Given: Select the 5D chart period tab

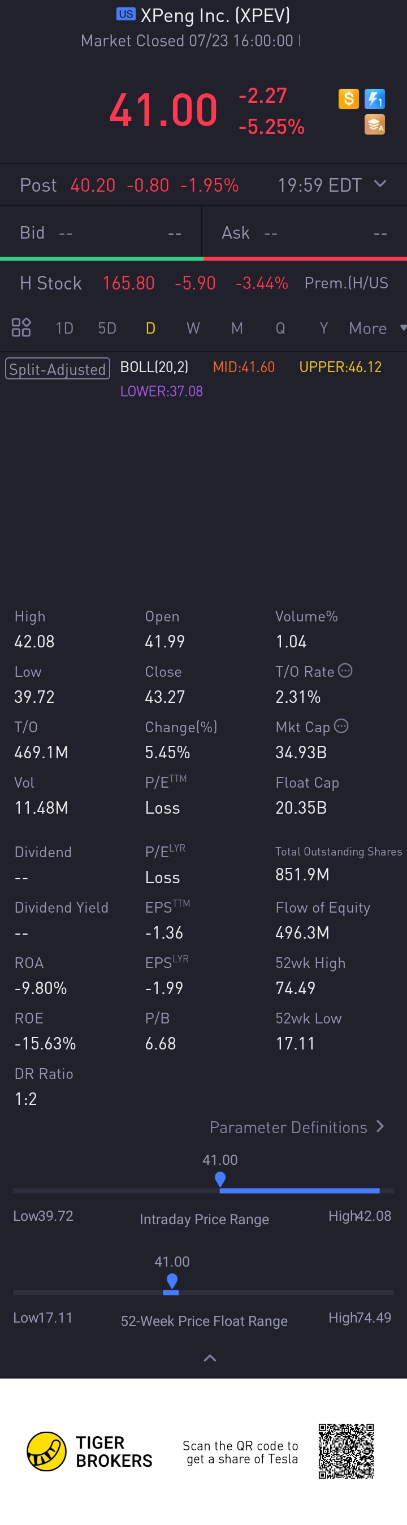Looking at the screenshot, I should [x=107, y=328].
